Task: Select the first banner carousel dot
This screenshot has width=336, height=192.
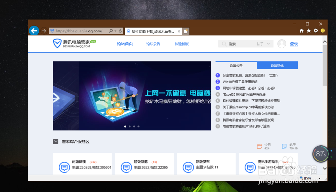Action: click(x=125, y=127)
